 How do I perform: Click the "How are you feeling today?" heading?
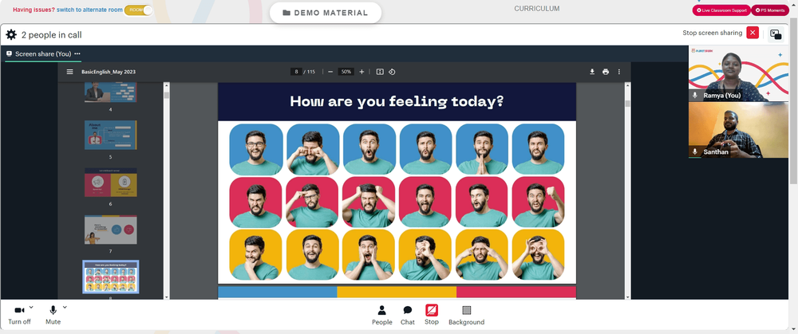(x=397, y=102)
